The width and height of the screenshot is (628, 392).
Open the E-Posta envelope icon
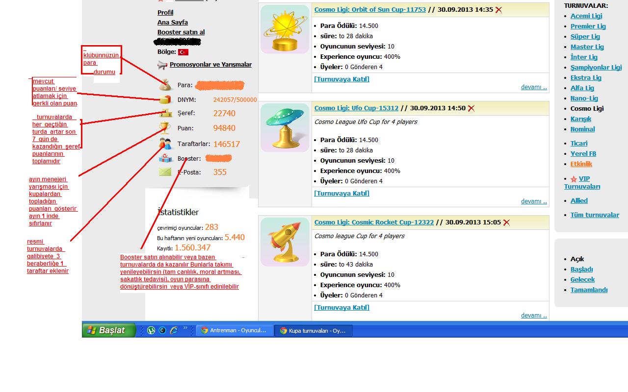coord(165,172)
